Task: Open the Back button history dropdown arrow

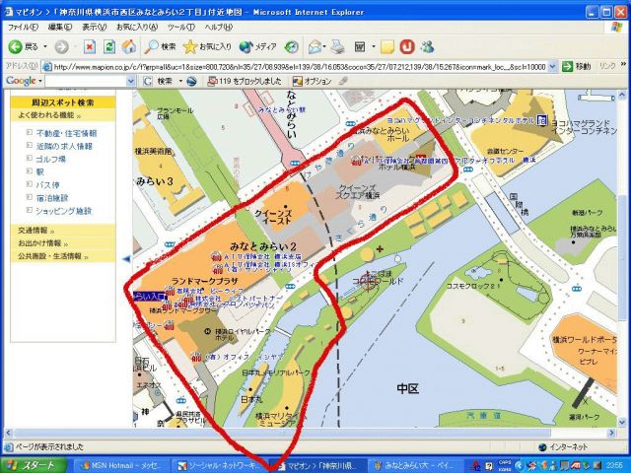Action: [x=45, y=47]
